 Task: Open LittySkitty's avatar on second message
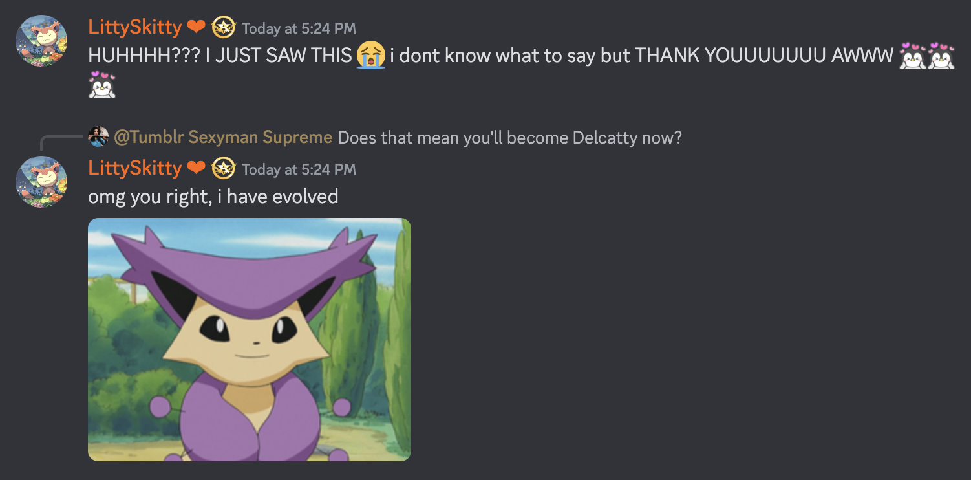pos(41,182)
